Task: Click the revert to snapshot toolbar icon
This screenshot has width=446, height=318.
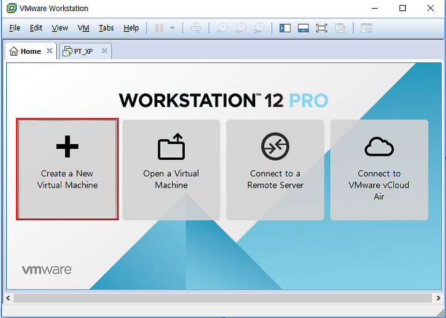Action: (x=240, y=28)
